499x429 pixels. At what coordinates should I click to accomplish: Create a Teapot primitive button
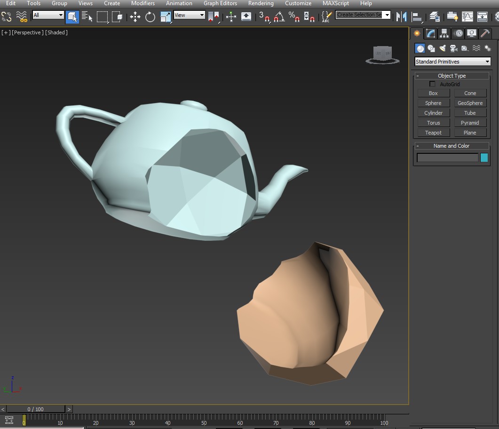[x=433, y=133]
